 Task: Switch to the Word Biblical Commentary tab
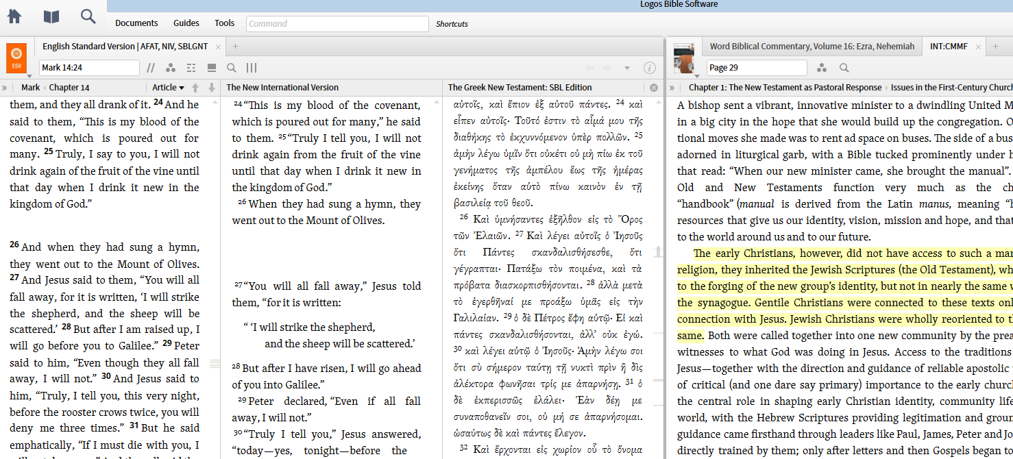click(812, 47)
